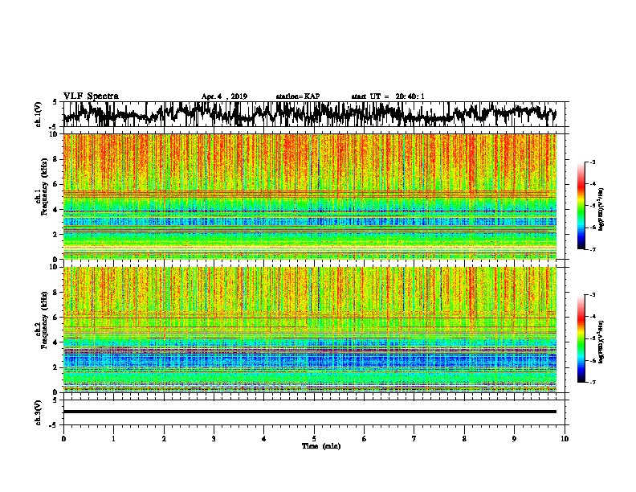Screen dimensions: 636x492
Task: Click the ch.2 "Frequency (kHz)" axis label
Action: click(44, 320)
